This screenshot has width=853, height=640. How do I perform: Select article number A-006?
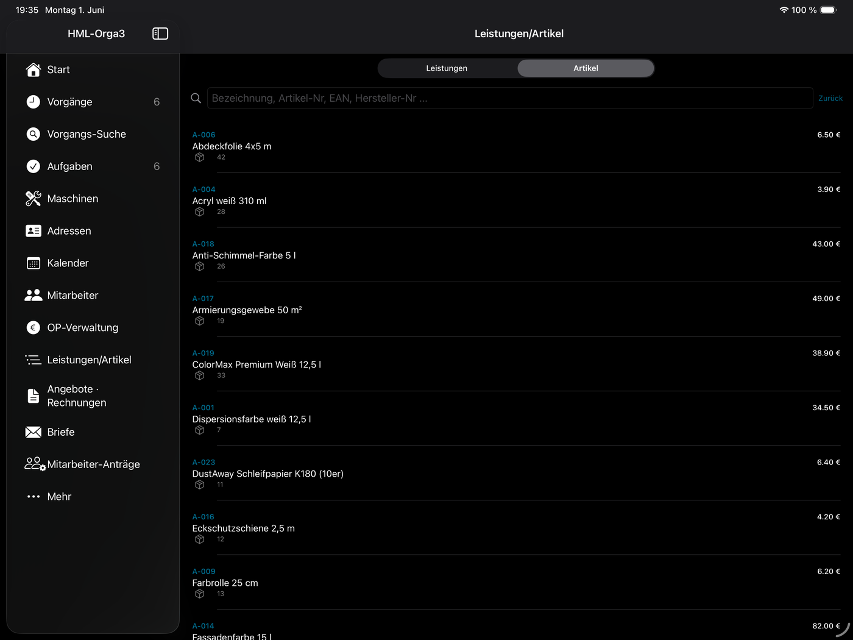tap(204, 135)
